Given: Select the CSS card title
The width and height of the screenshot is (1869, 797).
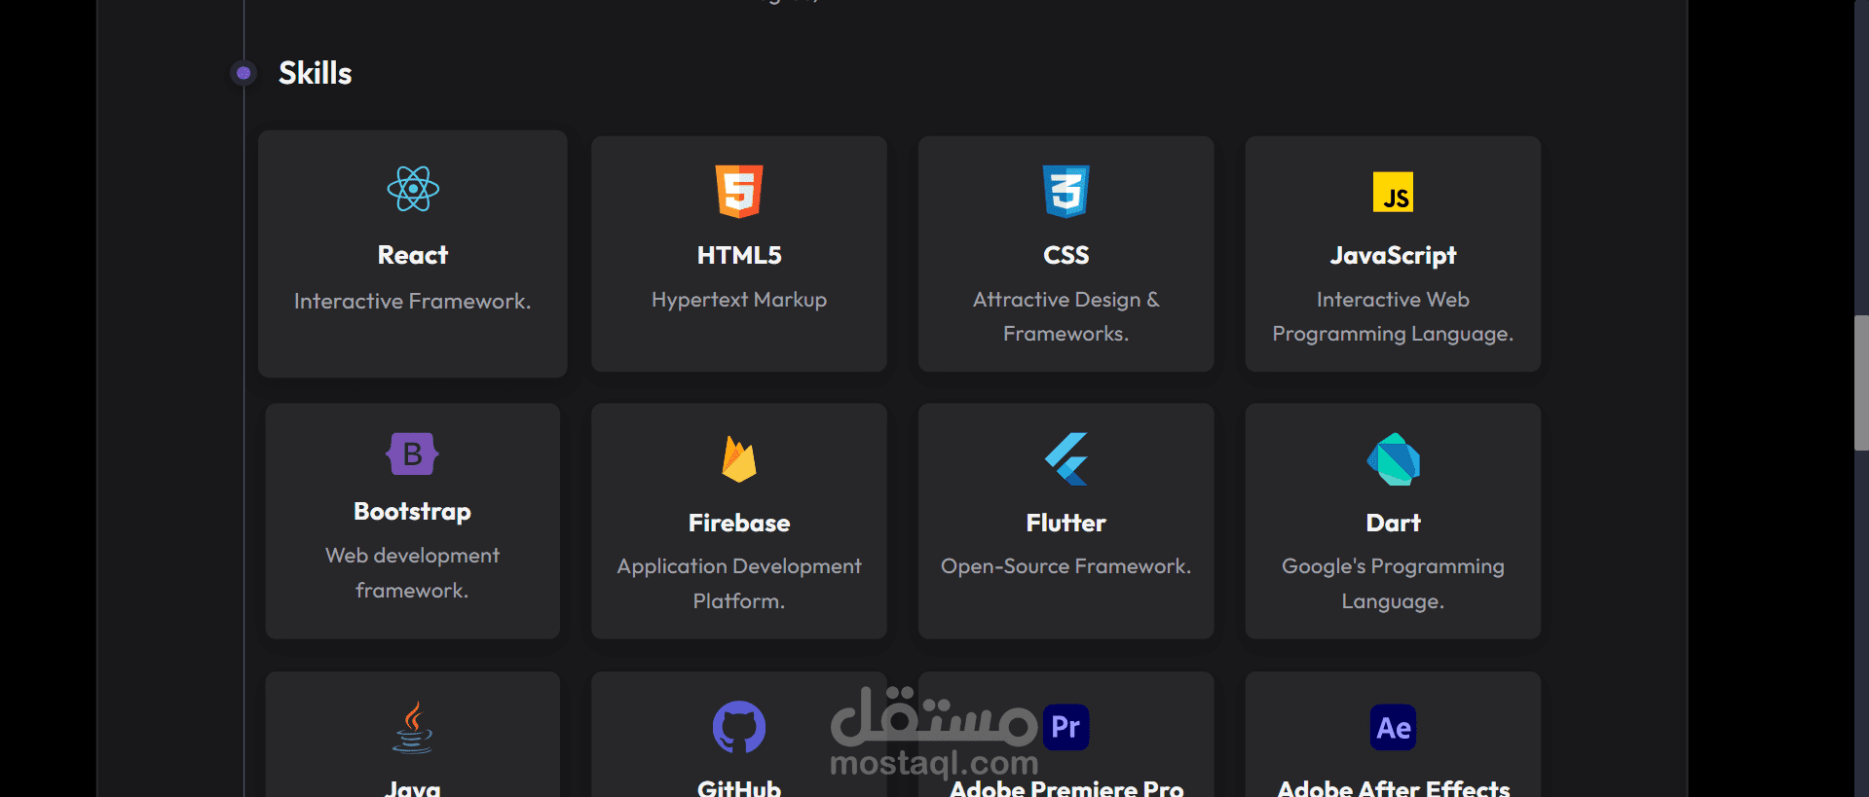Looking at the screenshot, I should 1065,255.
